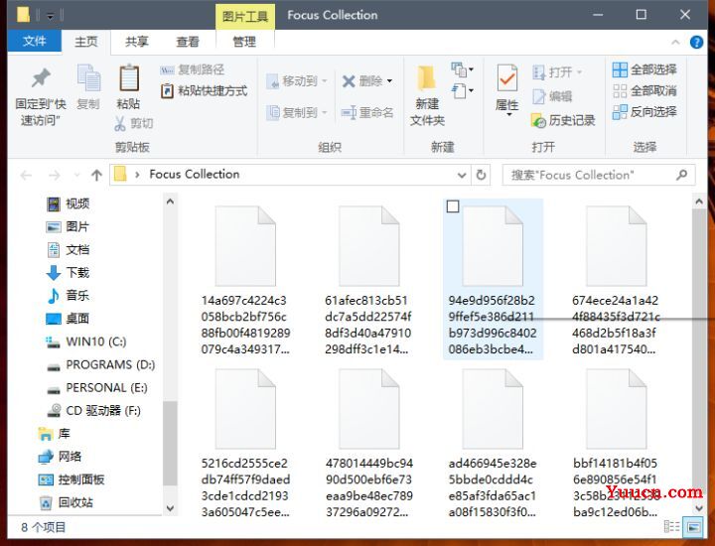Click Select none (全部取消)

(x=644, y=90)
